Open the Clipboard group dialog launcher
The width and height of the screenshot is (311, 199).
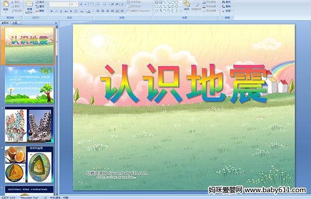pos(21,18)
